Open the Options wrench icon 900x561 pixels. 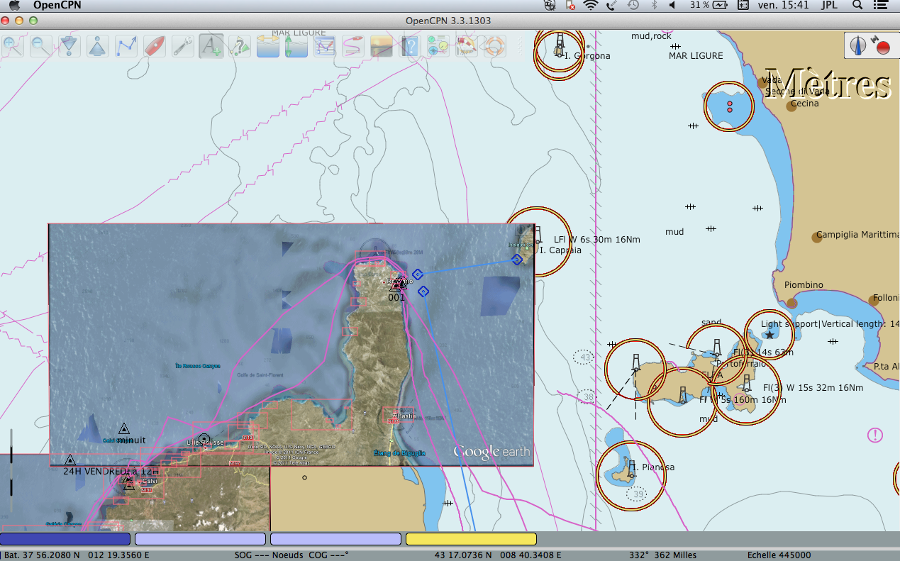tap(182, 47)
